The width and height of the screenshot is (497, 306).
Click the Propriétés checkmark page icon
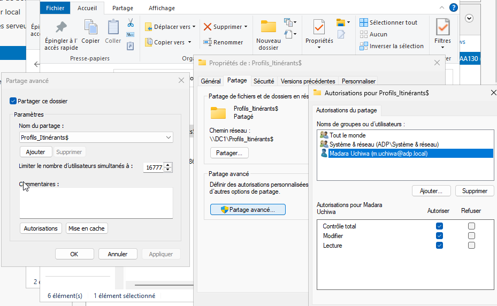point(319,27)
